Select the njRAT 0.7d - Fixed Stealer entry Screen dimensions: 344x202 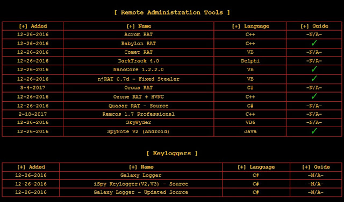coord(139,79)
